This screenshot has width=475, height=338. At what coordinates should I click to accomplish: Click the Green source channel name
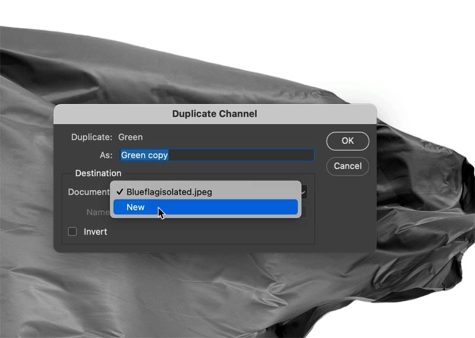pos(130,137)
